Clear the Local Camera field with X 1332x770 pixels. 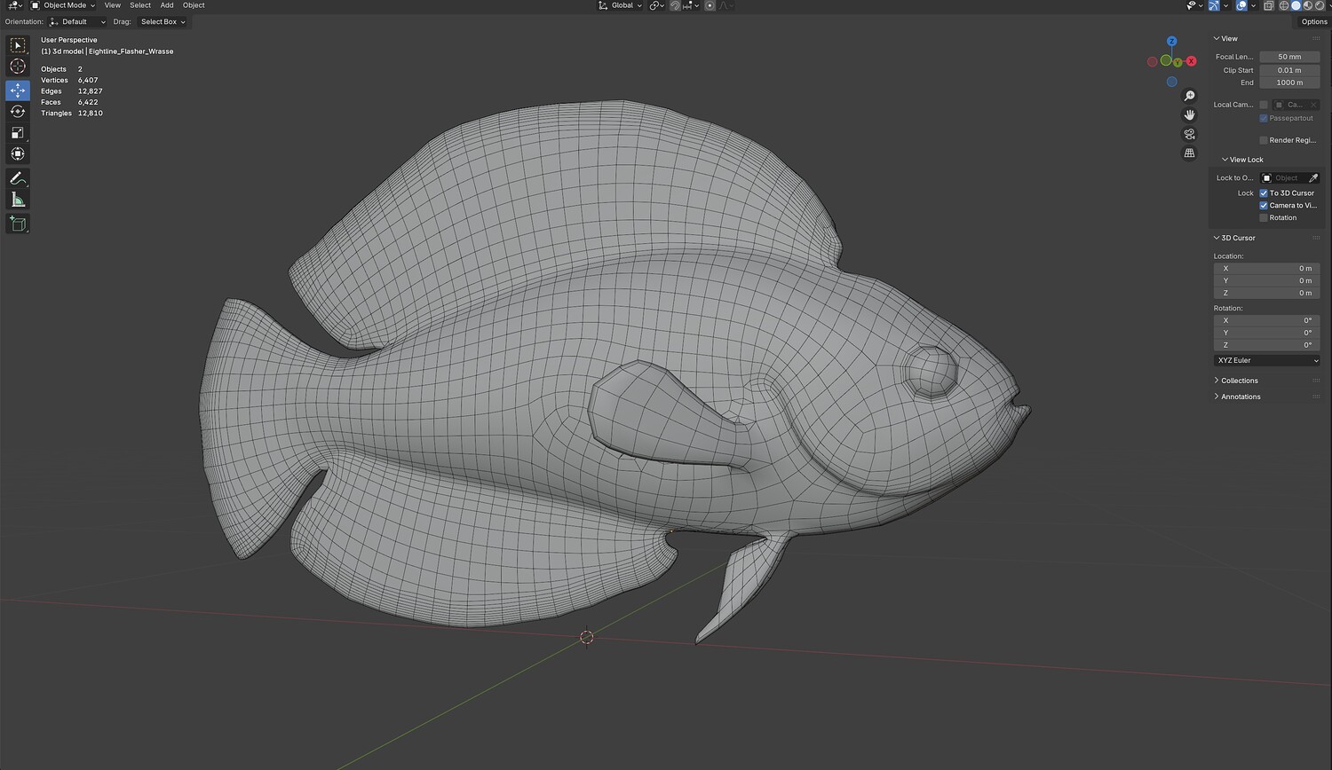pyautogui.click(x=1313, y=105)
